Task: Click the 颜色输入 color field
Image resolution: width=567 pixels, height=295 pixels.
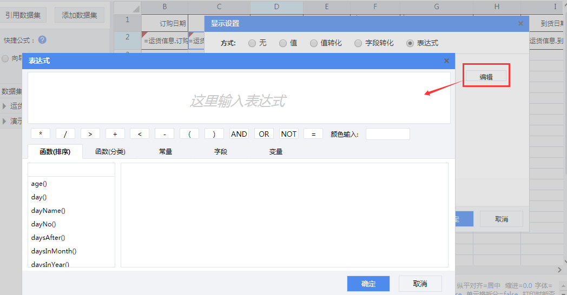Action: pyautogui.click(x=387, y=134)
